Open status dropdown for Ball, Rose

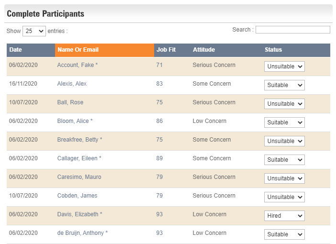click(x=284, y=104)
